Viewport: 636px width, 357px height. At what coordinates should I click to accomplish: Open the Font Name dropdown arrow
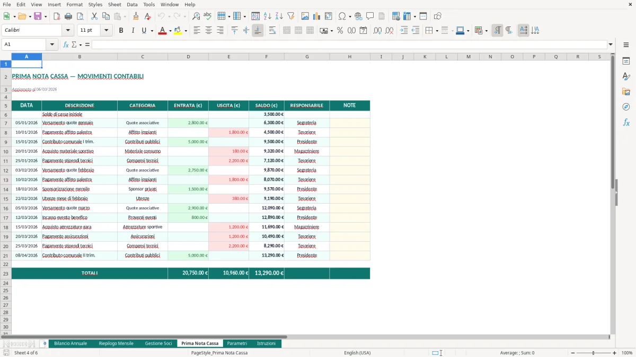pos(67,31)
